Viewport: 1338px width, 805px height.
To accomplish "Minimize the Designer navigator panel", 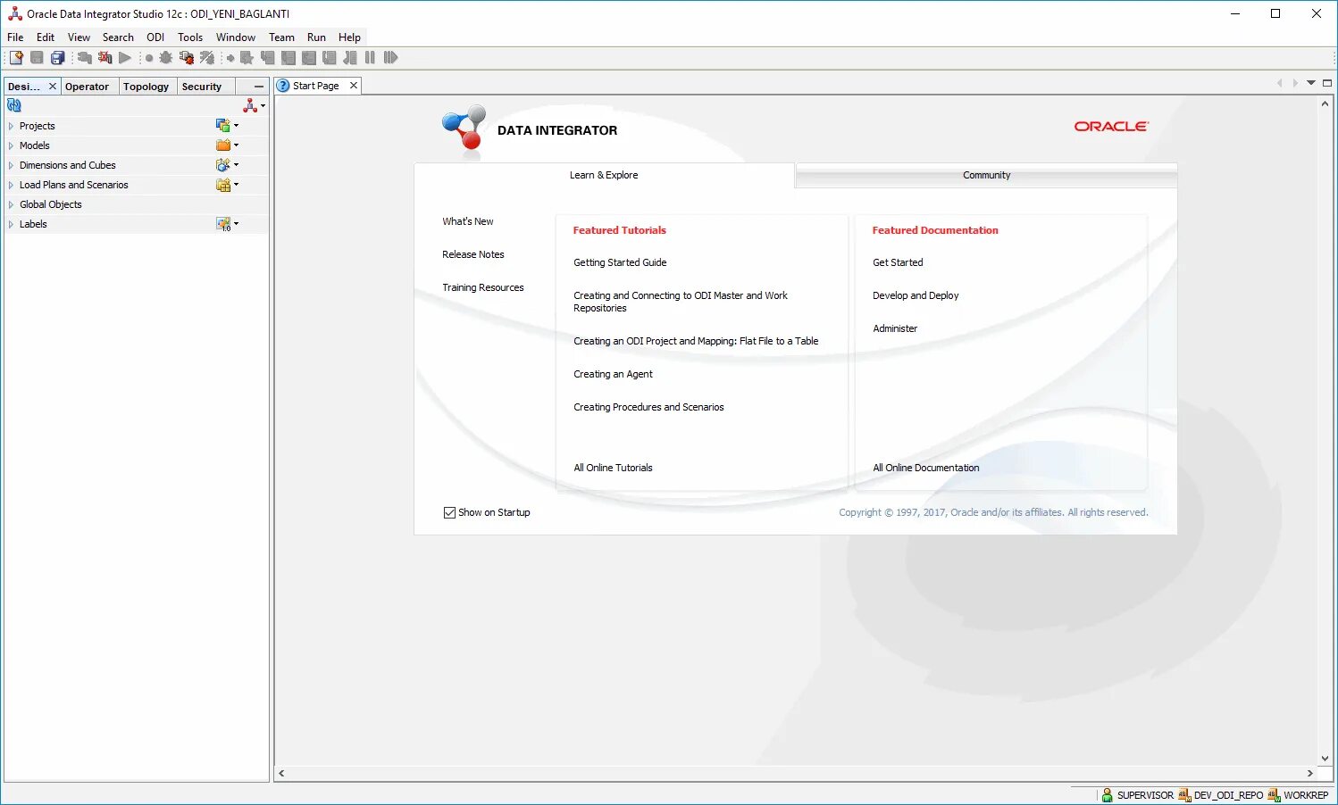I will [x=259, y=87].
